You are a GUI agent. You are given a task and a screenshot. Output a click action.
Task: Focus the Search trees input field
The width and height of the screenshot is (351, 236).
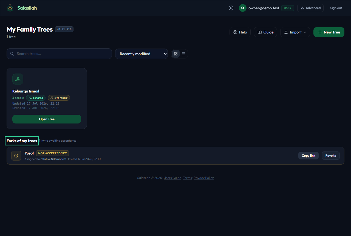tap(59, 54)
